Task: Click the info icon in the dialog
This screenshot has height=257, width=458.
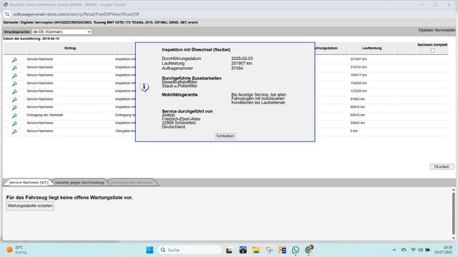Action: 144,87
